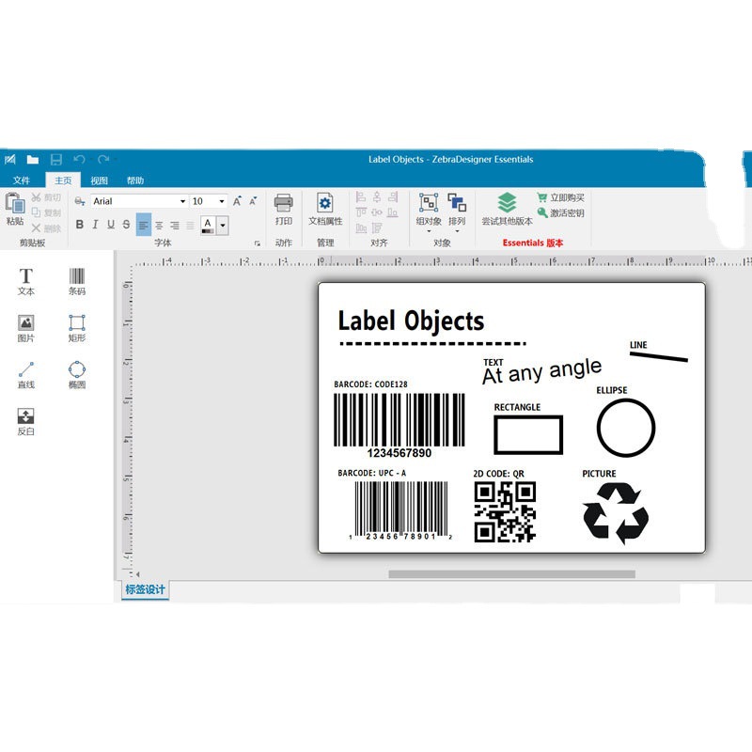752x752 pixels.
Task: Toggle center text alignment
Action: [x=159, y=225]
